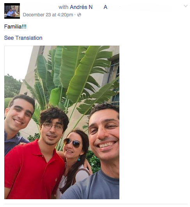Image resolution: width=190 pixels, height=207 pixels.
Task: Open the poster's profile picture thumbnail
Action: [x=12, y=11]
